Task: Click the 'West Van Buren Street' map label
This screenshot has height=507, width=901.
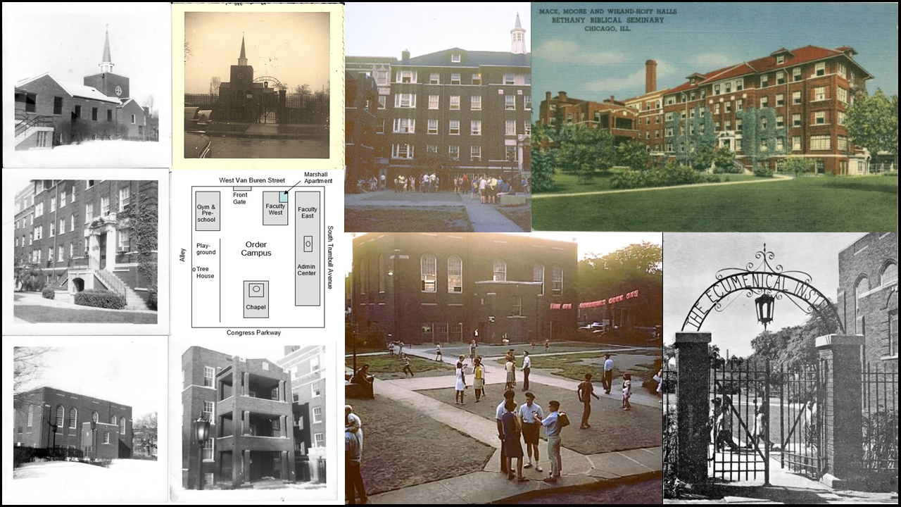Action: click(252, 180)
